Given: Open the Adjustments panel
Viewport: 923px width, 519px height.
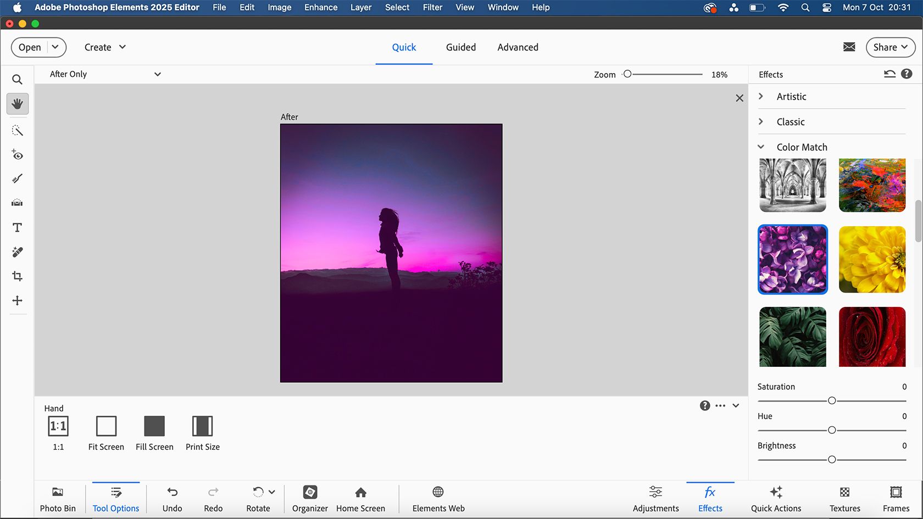Looking at the screenshot, I should point(655,499).
